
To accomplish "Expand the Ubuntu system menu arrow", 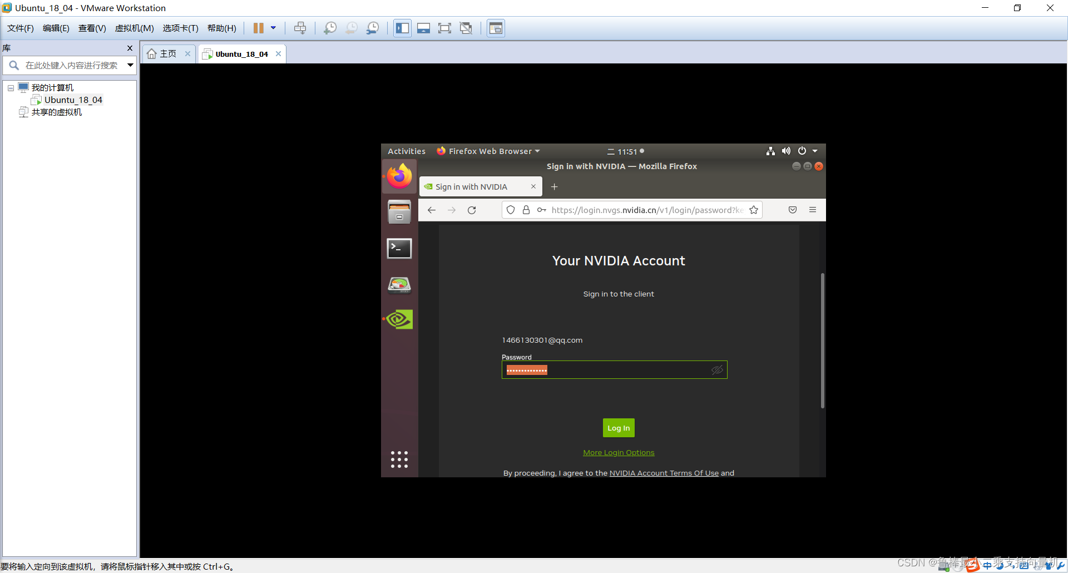I will pos(815,151).
